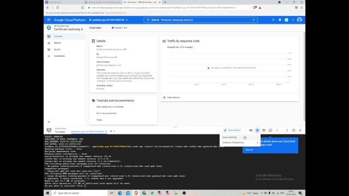The image size is (349, 196).
Task: Expand the new tab dropdown arrow
Action: pyautogui.click(x=114, y=131)
